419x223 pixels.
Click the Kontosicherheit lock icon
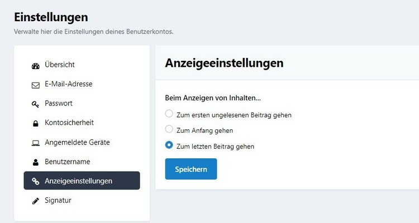(x=35, y=123)
